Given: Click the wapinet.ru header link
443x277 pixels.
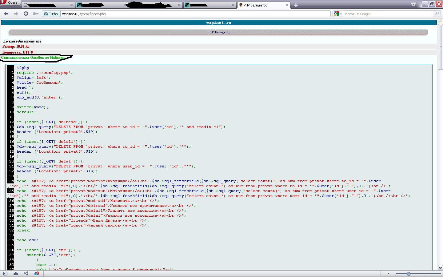Looking at the screenshot, I should point(219,22).
